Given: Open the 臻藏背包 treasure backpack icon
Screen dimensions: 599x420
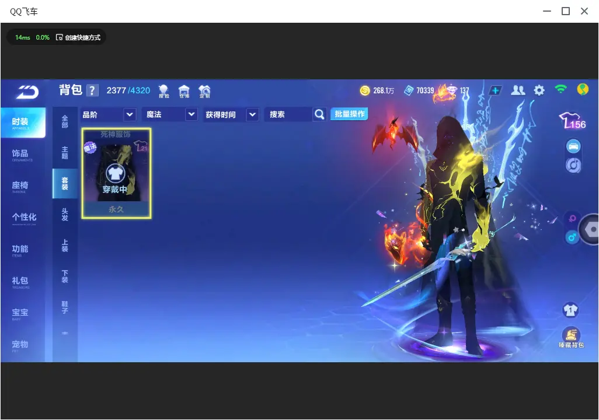Looking at the screenshot, I should click(x=571, y=338).
